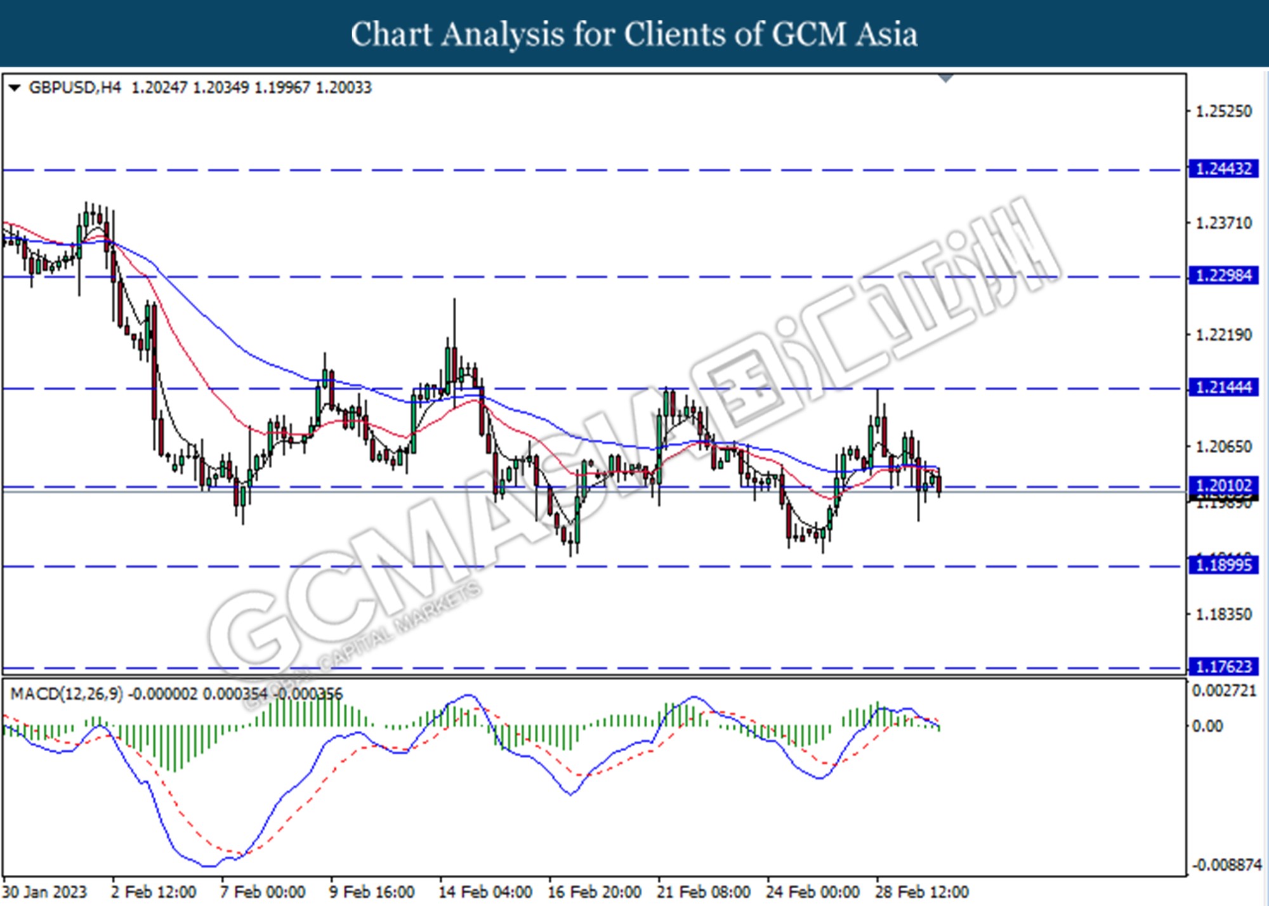Click the 21 Feb 08:00 time label
The width and height of the screenshot is (1269, 906).
[x=704, y=892]
